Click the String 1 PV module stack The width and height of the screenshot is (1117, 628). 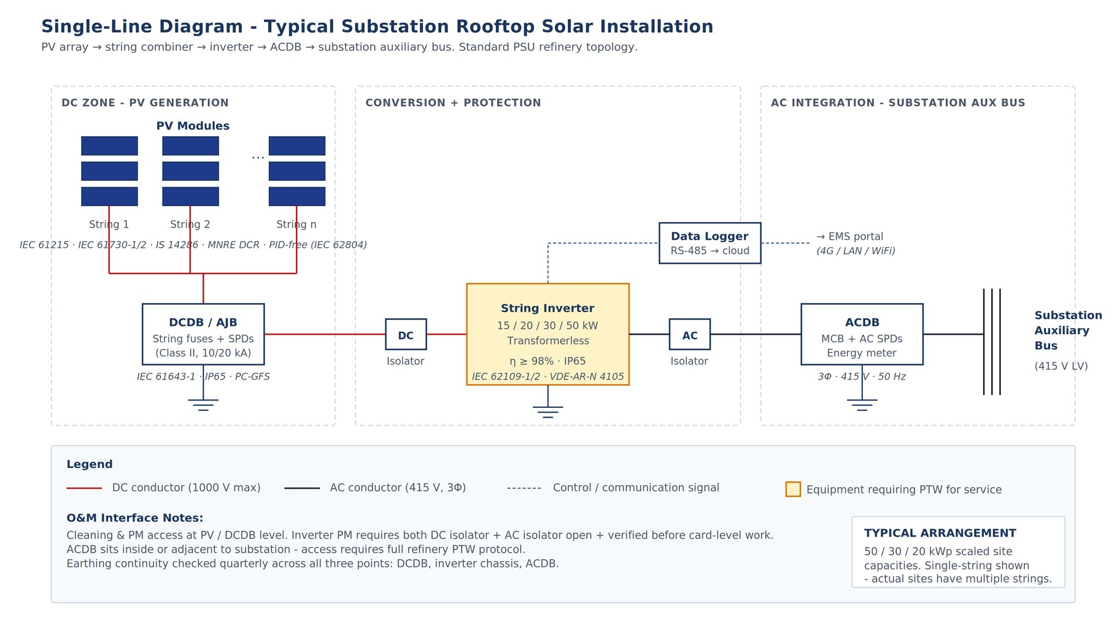click(x=109, y=171)
